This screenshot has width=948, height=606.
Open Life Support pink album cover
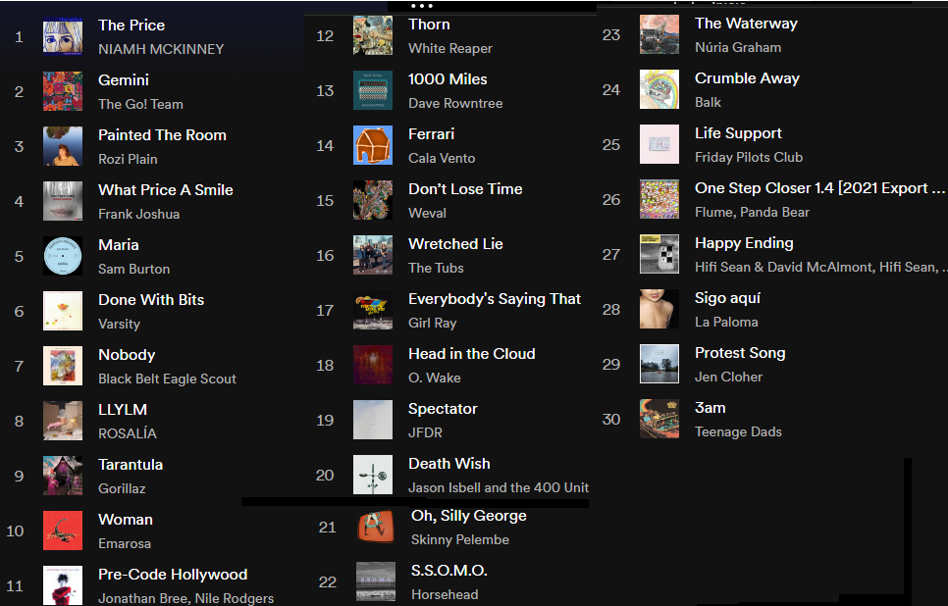point(659,144)
